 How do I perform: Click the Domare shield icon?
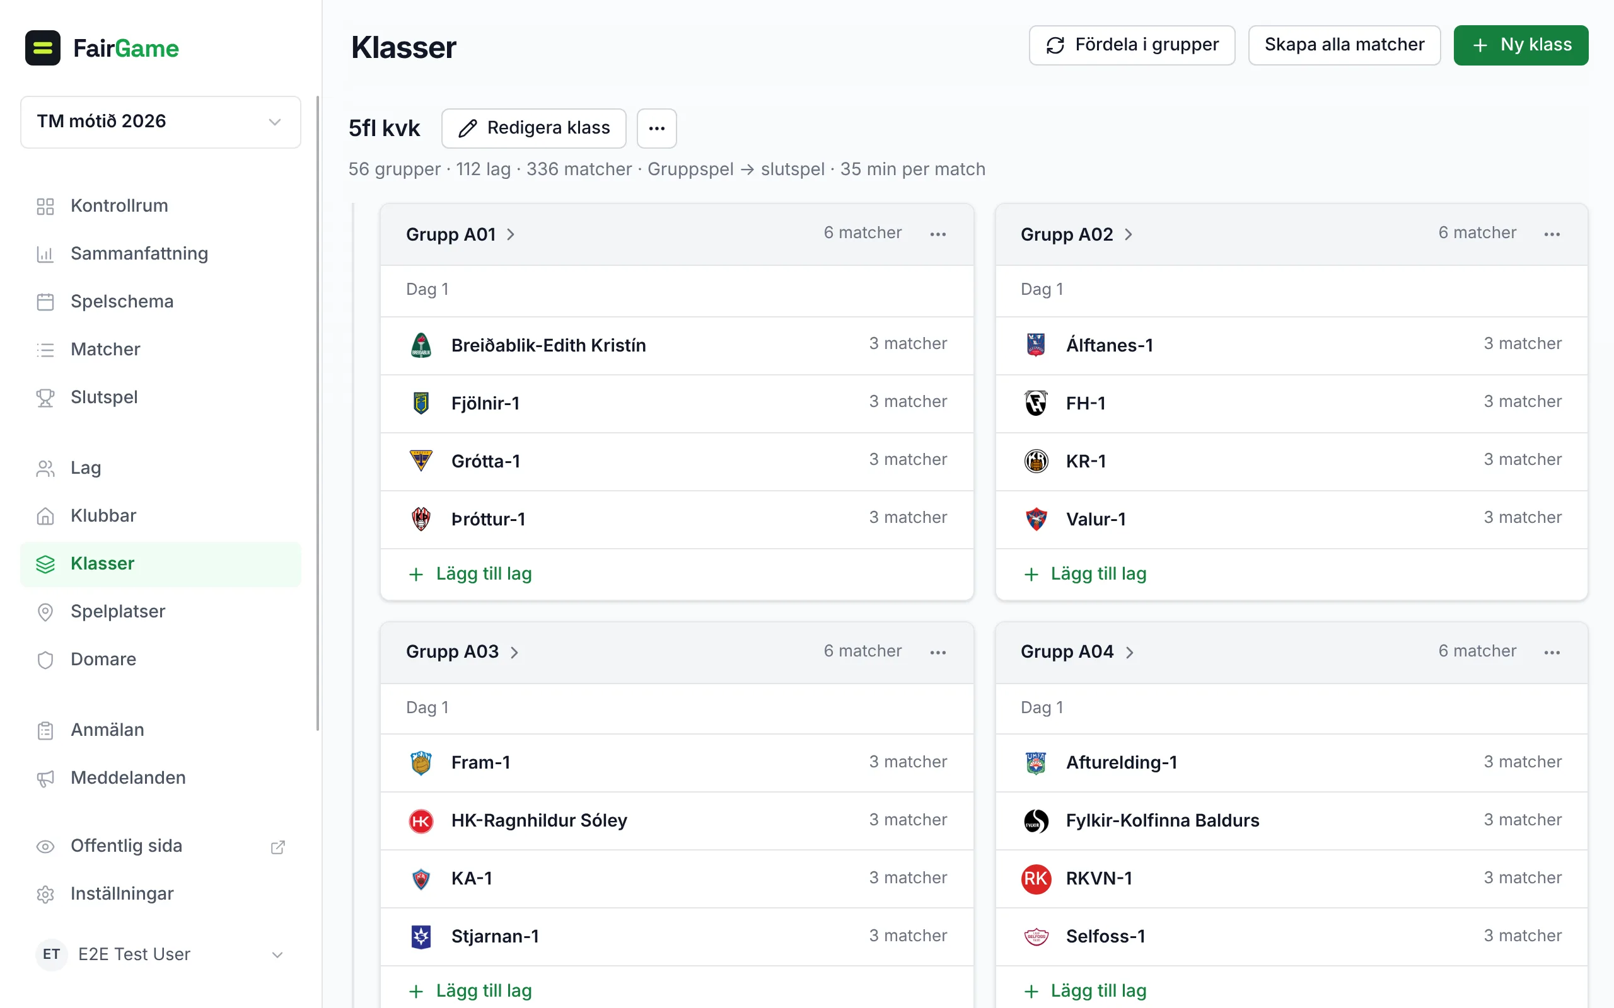pos(45,660)
